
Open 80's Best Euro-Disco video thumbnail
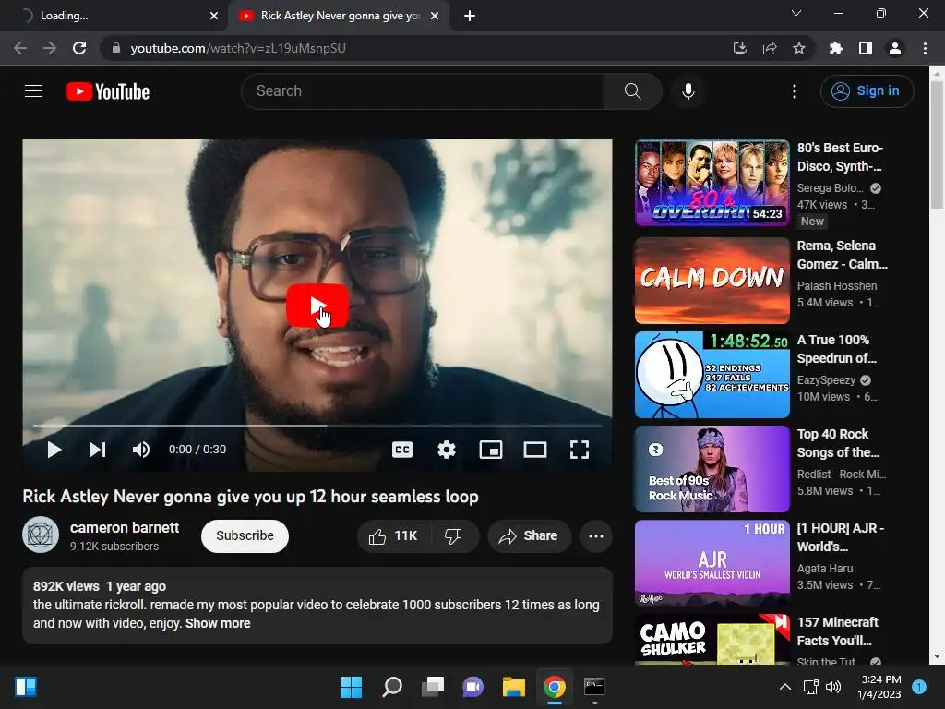(712, 184)
